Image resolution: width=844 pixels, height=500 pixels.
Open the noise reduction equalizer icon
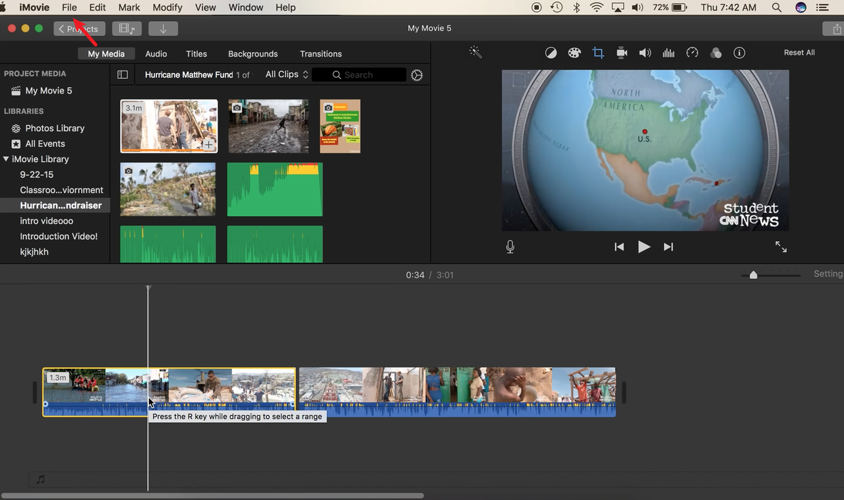[x=669, y=53]
